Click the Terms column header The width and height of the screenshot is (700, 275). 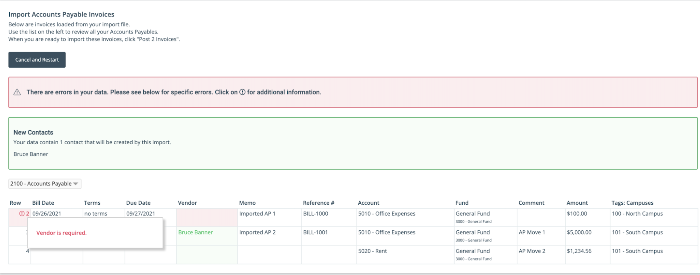pyautogui.click(x=92, y=203)
